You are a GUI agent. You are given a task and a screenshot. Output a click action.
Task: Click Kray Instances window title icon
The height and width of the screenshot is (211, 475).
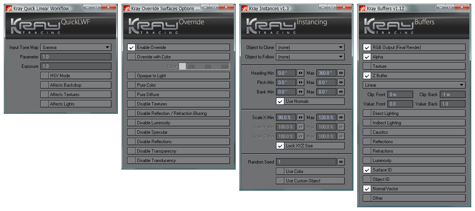tap(244, 8)
